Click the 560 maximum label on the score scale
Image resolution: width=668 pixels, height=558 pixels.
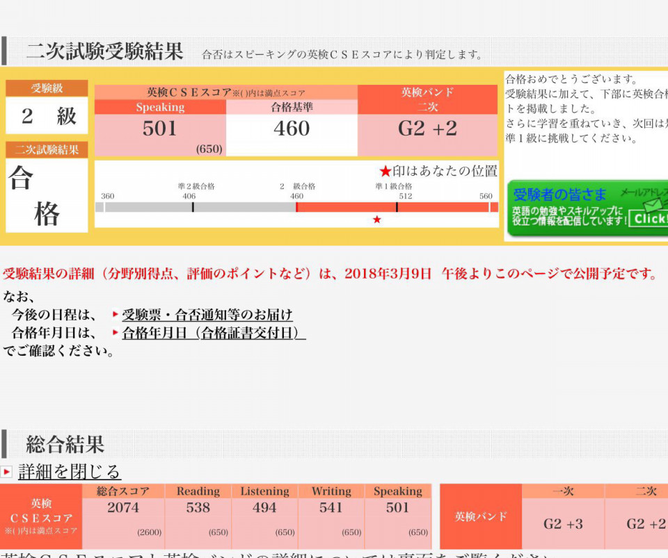click(x=486, y=196)
